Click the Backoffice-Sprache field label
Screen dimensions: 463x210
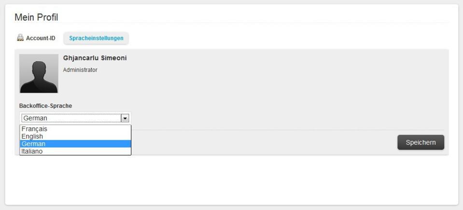pos(45,106)
